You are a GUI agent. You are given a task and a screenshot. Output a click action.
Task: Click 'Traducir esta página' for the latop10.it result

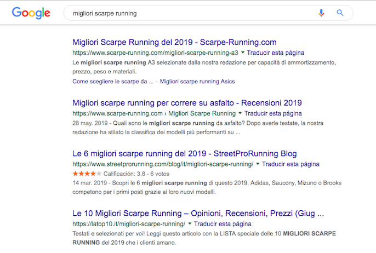pyautogui.click(x=223, y=224)
